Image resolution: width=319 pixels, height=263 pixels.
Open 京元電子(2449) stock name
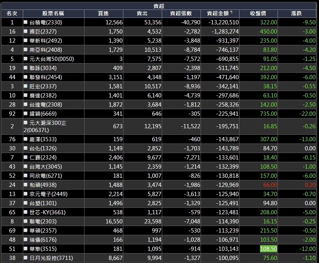tap(48, 194)
